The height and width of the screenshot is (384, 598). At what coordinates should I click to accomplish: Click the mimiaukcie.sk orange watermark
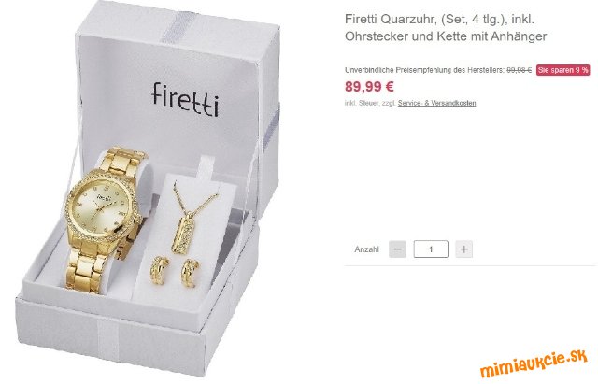[x=534, y=363]
